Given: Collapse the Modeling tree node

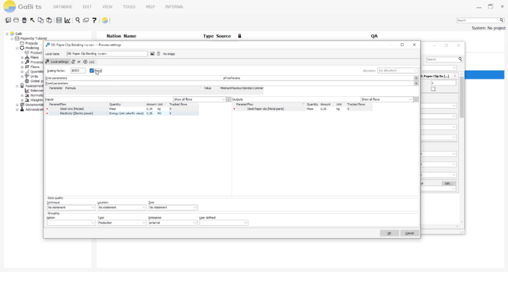Looking at the screenshot, I should tap(17, 48).
